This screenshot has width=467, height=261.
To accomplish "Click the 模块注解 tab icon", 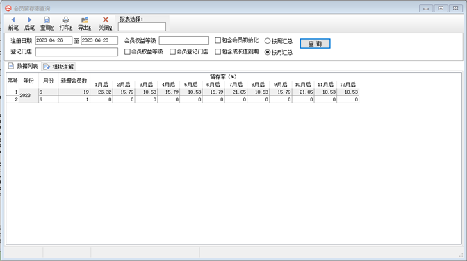I will tap(47, 67).
